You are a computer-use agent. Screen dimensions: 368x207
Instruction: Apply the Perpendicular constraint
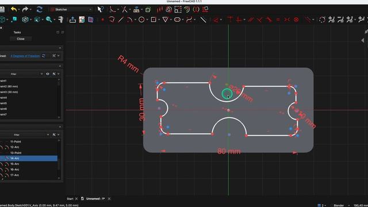259,20
